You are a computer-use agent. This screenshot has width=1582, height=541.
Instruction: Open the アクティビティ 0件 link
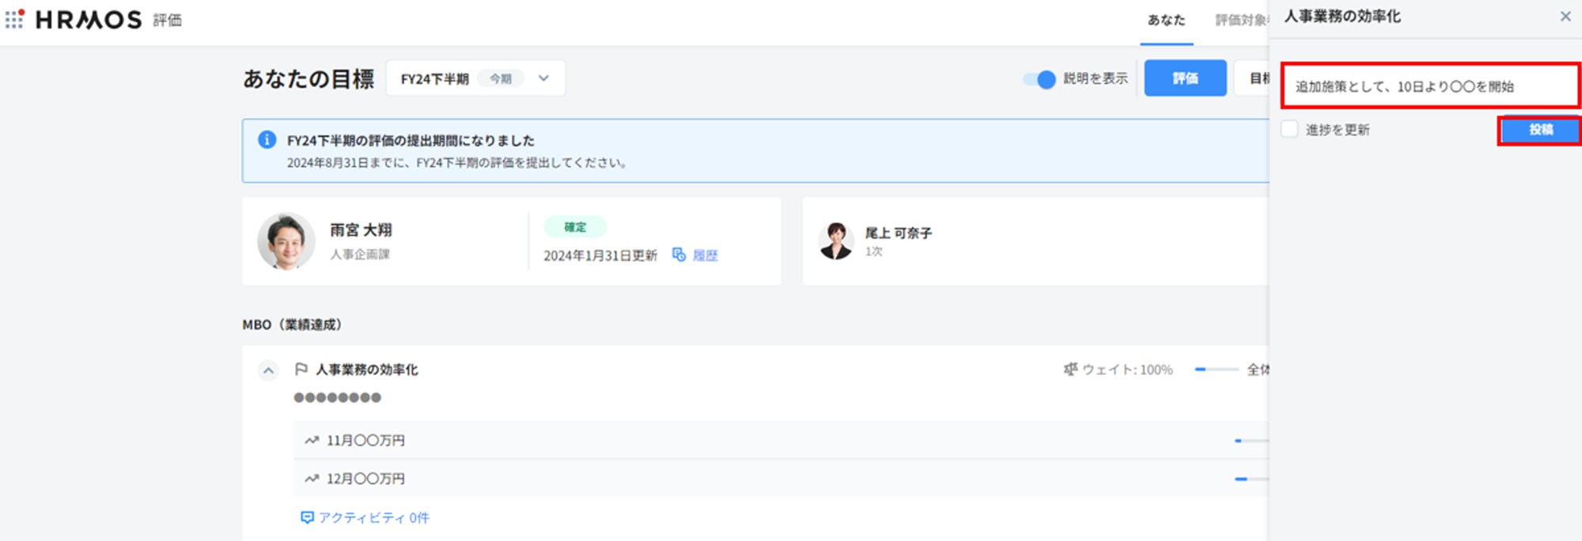click(x=365, y=518)
